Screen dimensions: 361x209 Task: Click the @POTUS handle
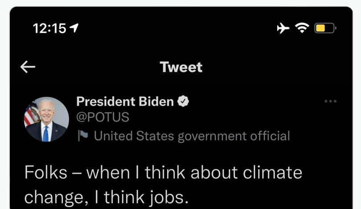[x=103, y=117]
